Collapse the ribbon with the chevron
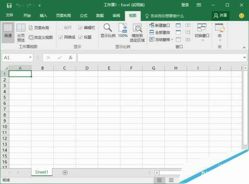Viewport: 249px width, 184px height. pos(244,48)
